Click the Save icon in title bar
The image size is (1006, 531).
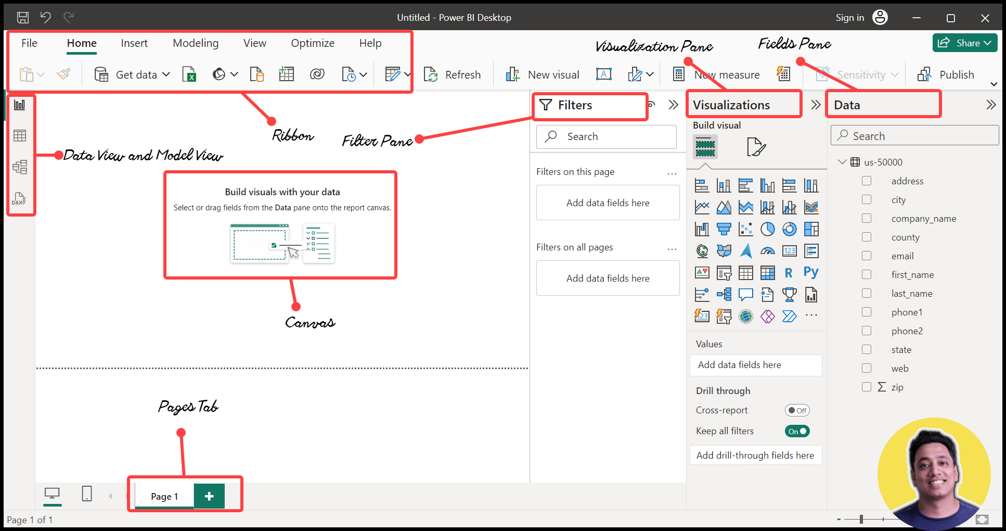tap(23, 18)
